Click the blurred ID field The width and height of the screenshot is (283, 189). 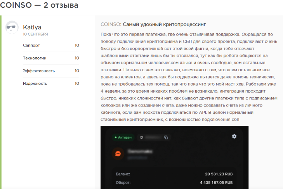pyautogui.click(x=153, y=137)
